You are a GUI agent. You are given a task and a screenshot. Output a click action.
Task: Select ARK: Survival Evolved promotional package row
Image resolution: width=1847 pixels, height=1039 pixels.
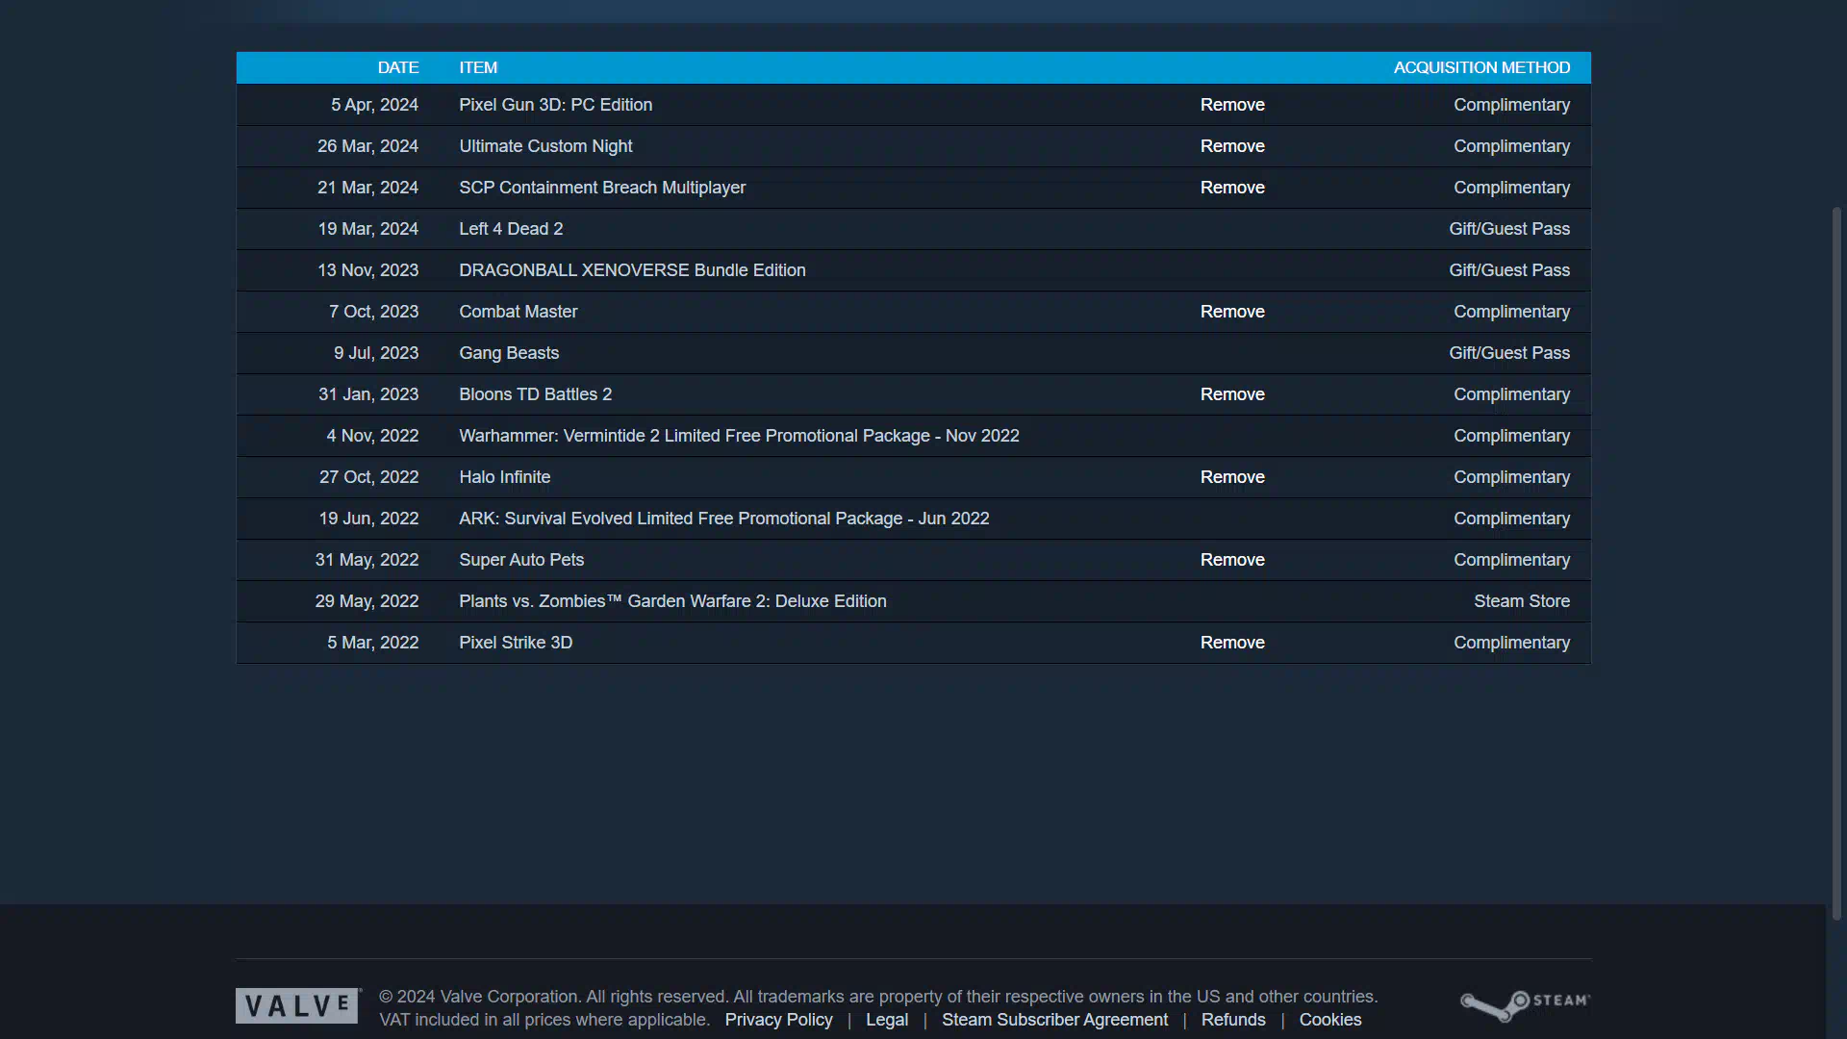[x=914, y=519]
